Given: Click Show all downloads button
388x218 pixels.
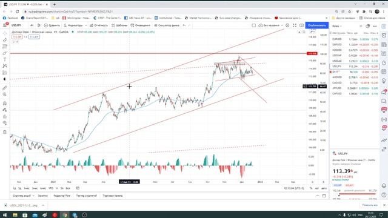Looking at the screenshot, I should tap(370, 205).
